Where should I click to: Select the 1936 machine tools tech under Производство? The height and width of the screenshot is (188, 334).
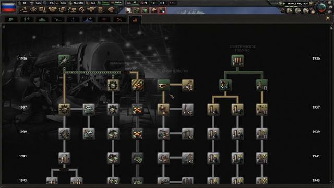(x=64, y=61)
